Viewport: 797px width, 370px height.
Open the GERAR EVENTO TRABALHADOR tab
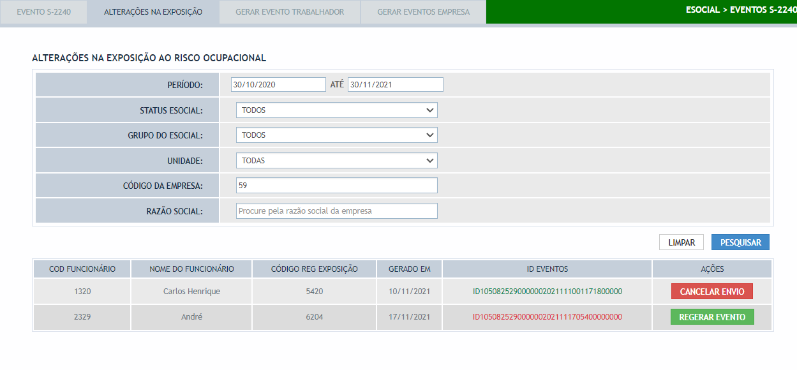pos(290,12)
